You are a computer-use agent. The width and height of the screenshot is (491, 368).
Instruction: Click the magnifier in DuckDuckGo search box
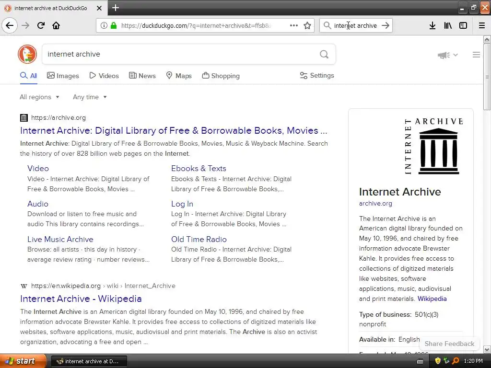[324, 55]
